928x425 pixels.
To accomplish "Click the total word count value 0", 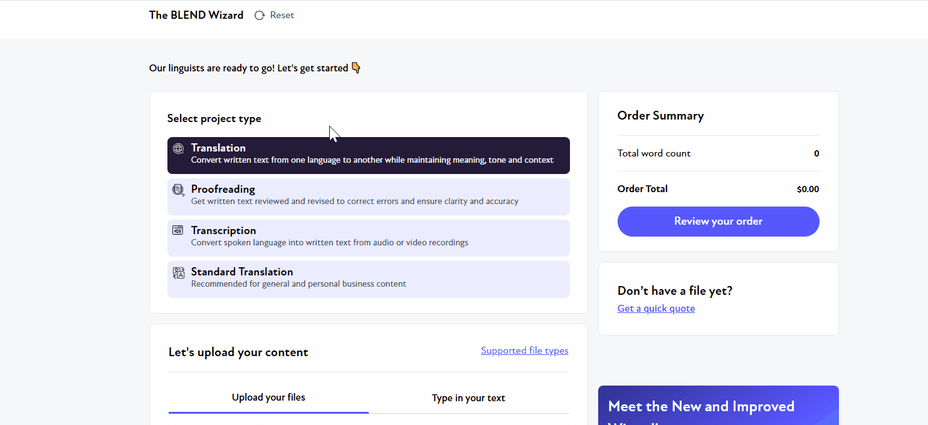I will pos(816,153).
